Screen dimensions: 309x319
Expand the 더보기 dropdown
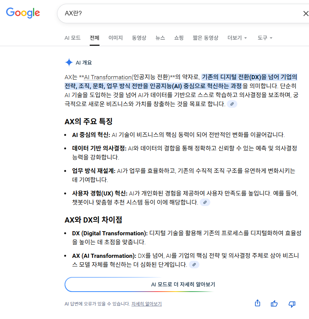pyautogui.click(x=237, y=38)
